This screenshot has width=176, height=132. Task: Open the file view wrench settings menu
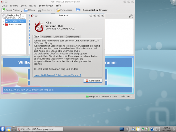[x=131, y=16]
